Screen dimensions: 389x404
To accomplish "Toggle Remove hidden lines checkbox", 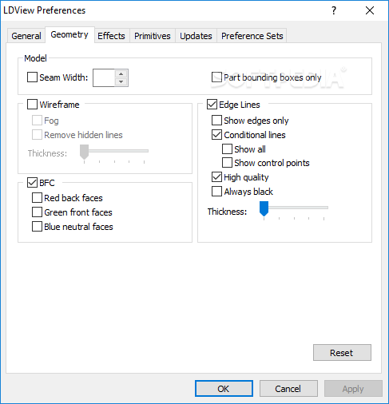I will tap(37, 135).
